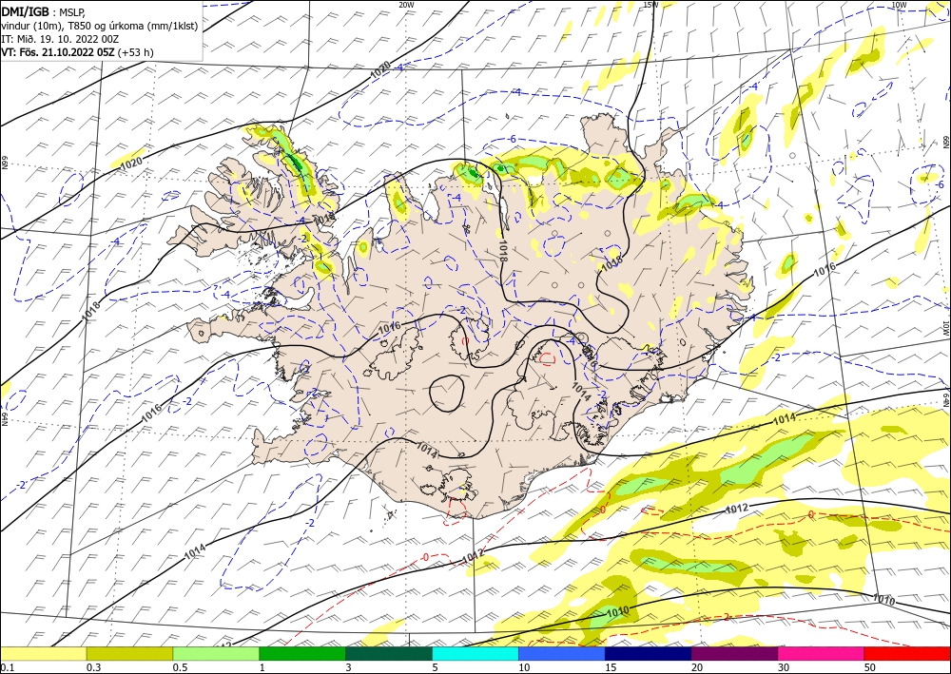Click the '20' legend value label
951x674 pixels.
(697, 667)
